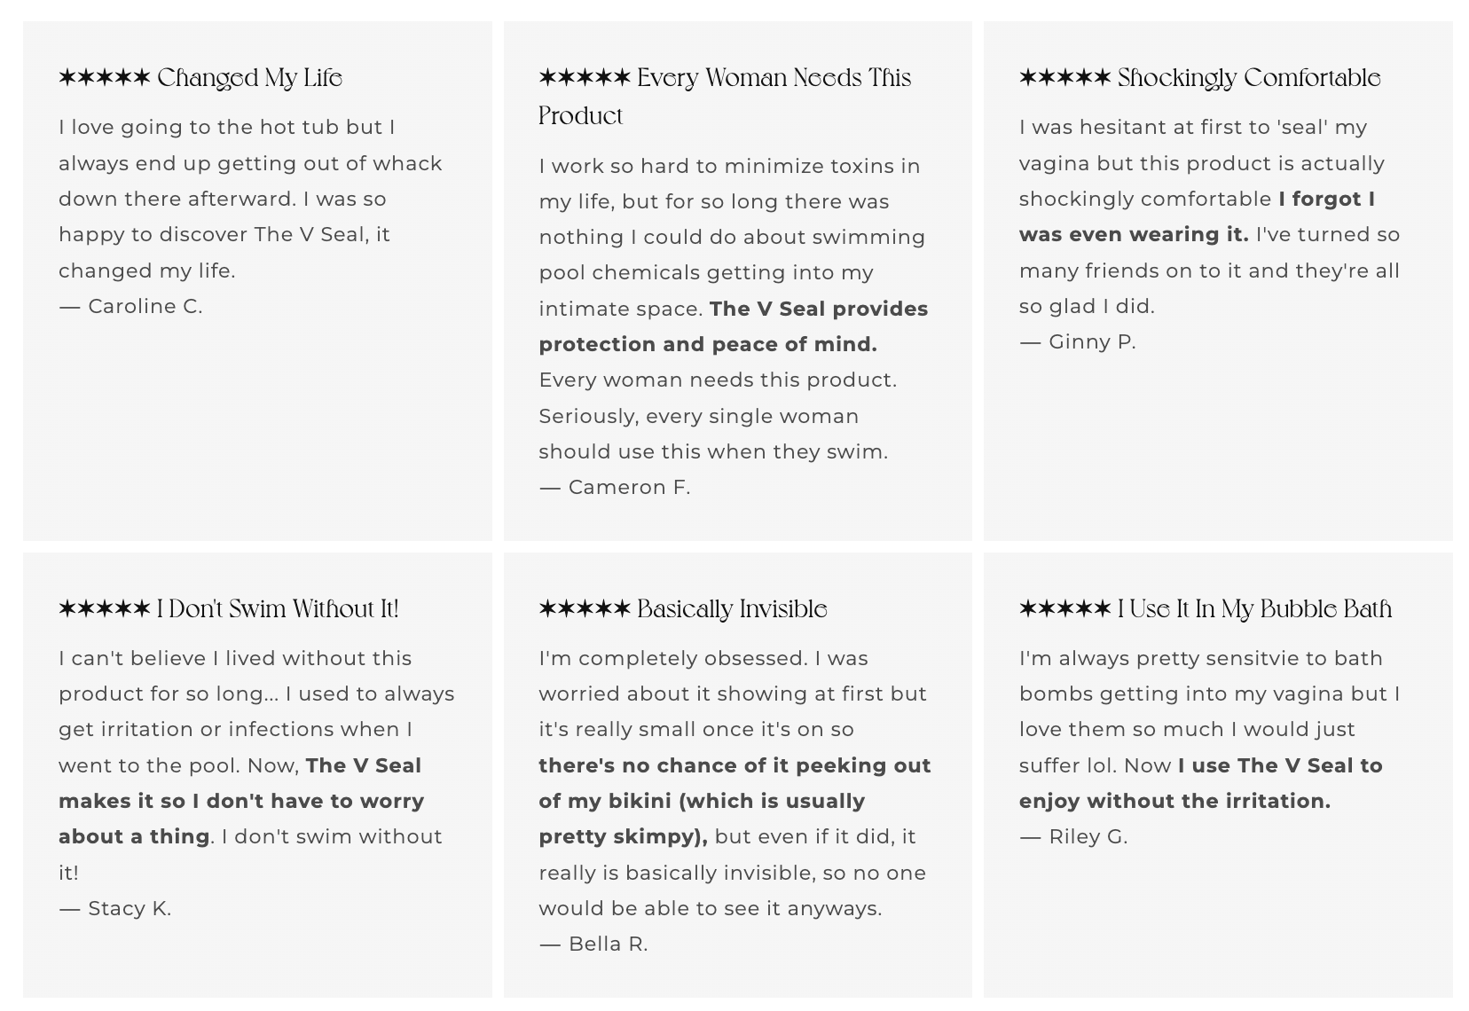1469x1011 pixels.
Task: Select the Changed My Life review title
Action: coord(249,78)
